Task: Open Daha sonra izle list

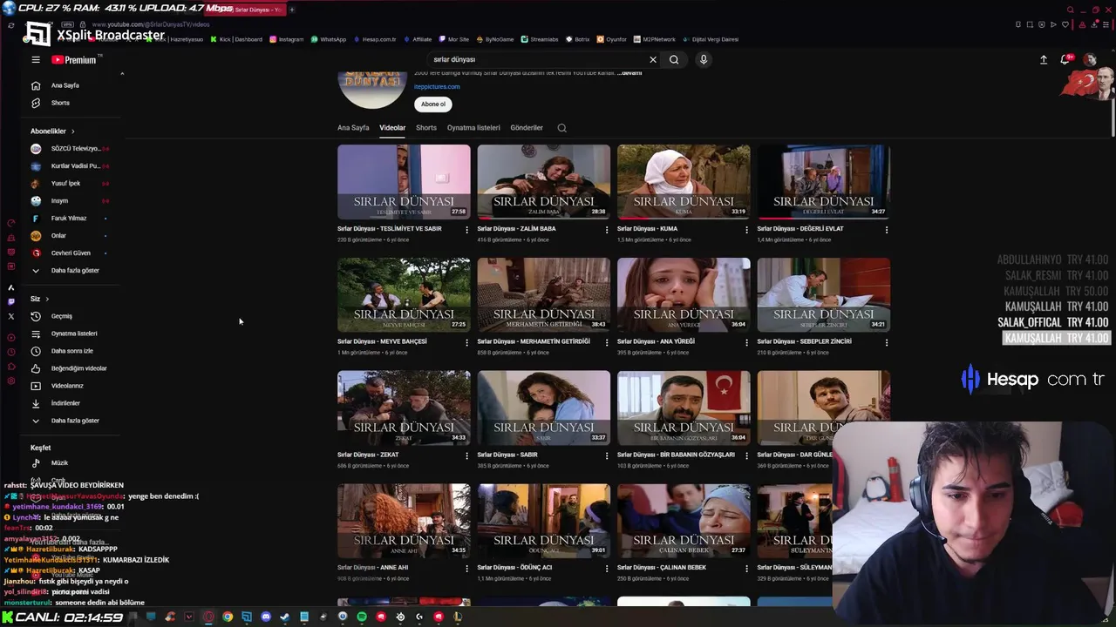Action: coord(71,351)
